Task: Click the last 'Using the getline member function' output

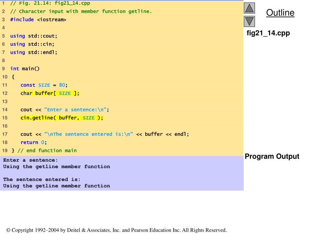Action: [57, 186]
